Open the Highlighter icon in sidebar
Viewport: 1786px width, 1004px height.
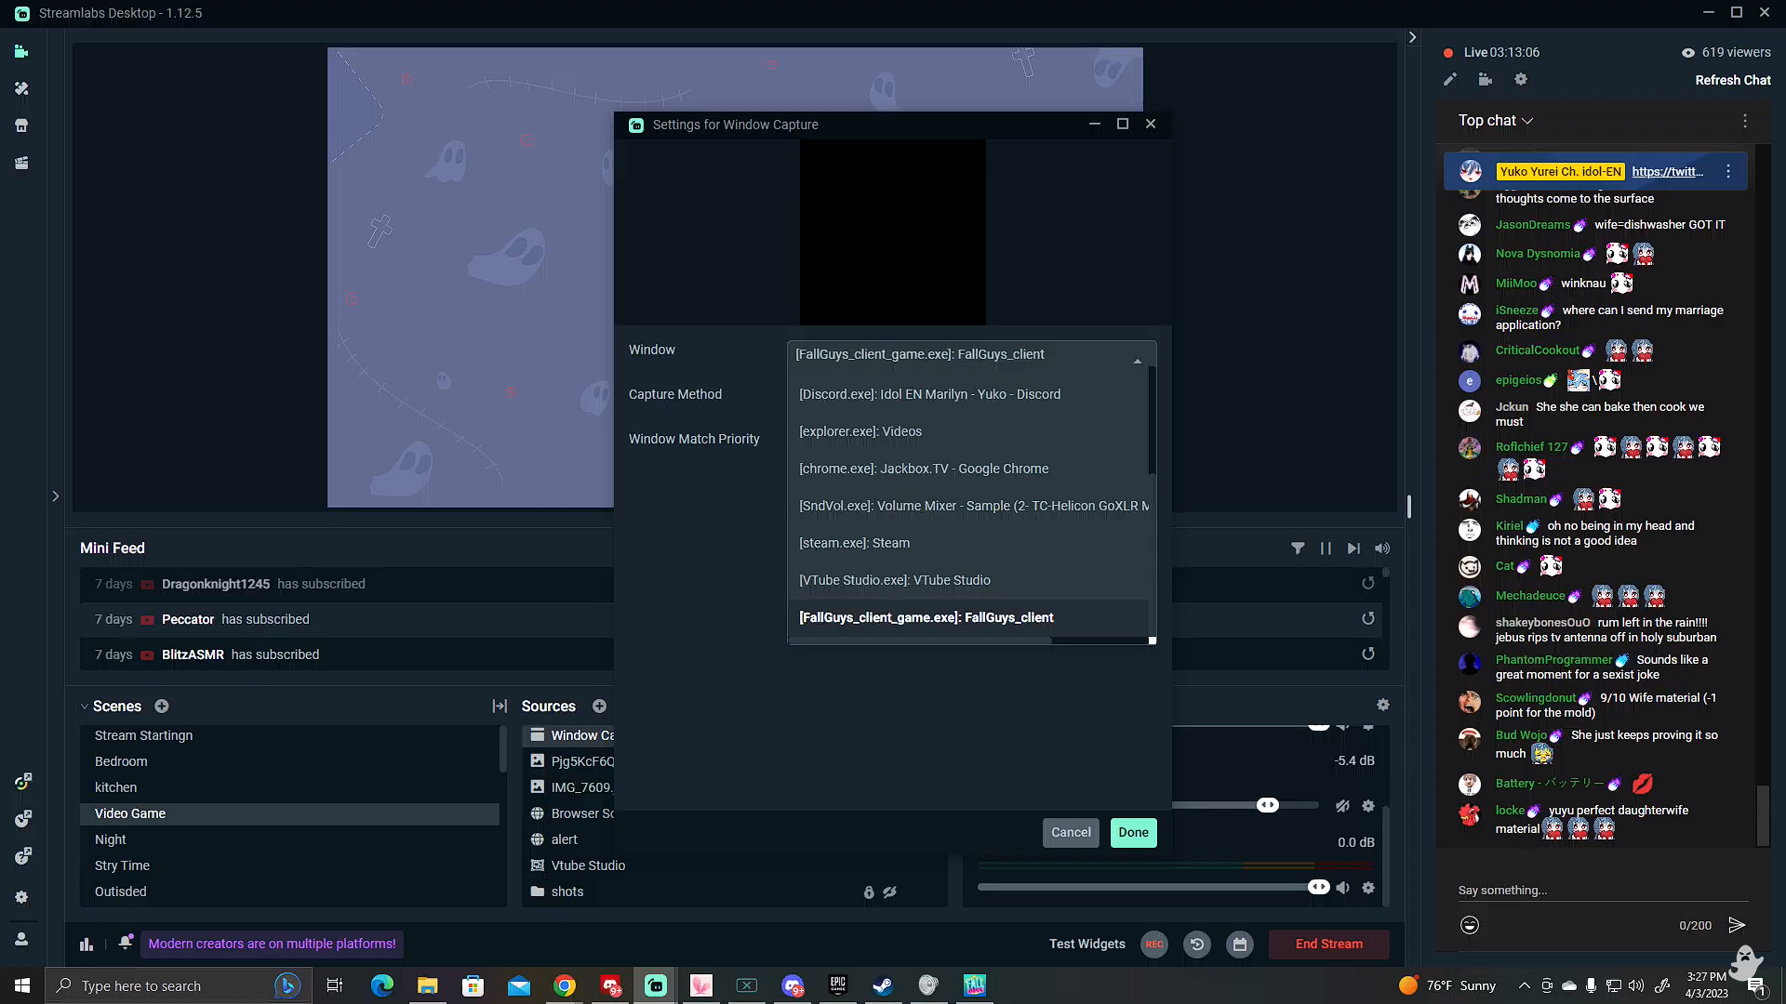21,163
